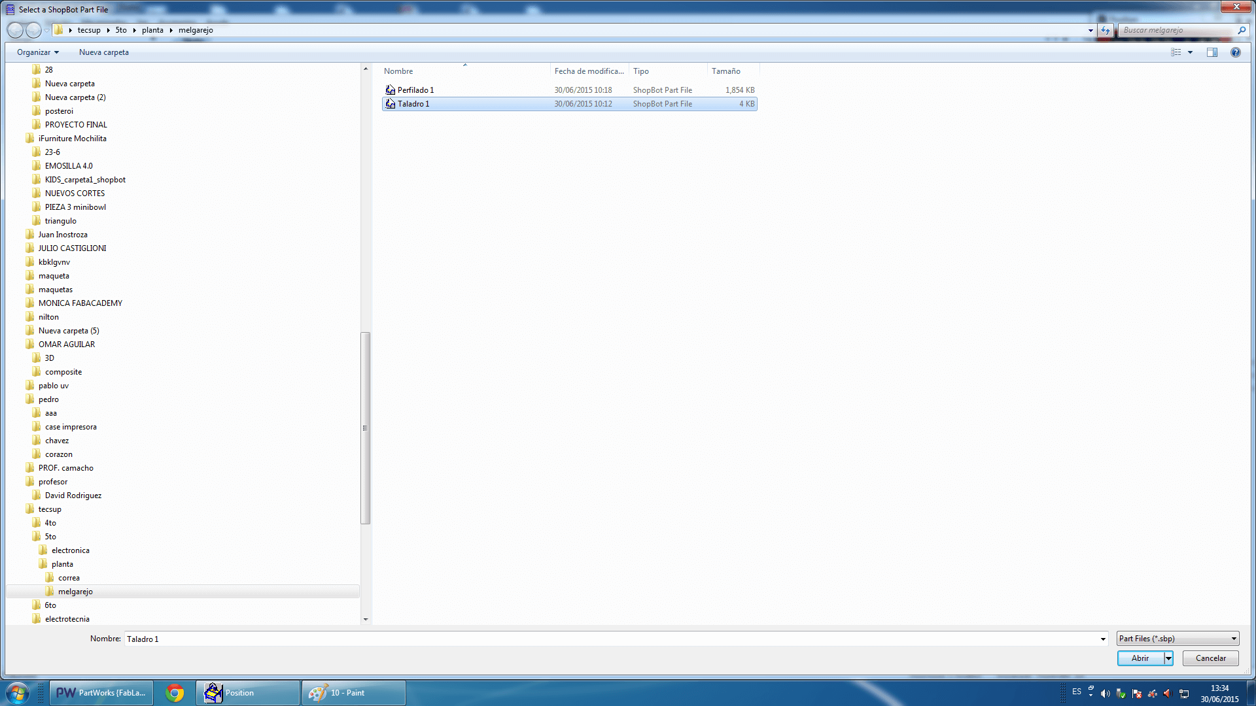Open the Help button icon

click(1236, 52)
